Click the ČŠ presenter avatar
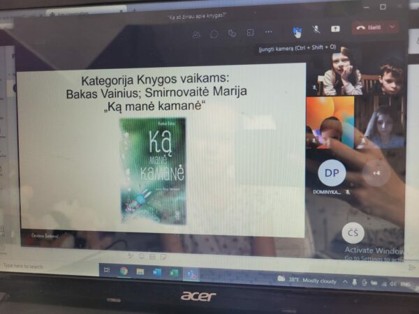The width and height of the screenshot is (419, 314). click(x=353, y=232)
